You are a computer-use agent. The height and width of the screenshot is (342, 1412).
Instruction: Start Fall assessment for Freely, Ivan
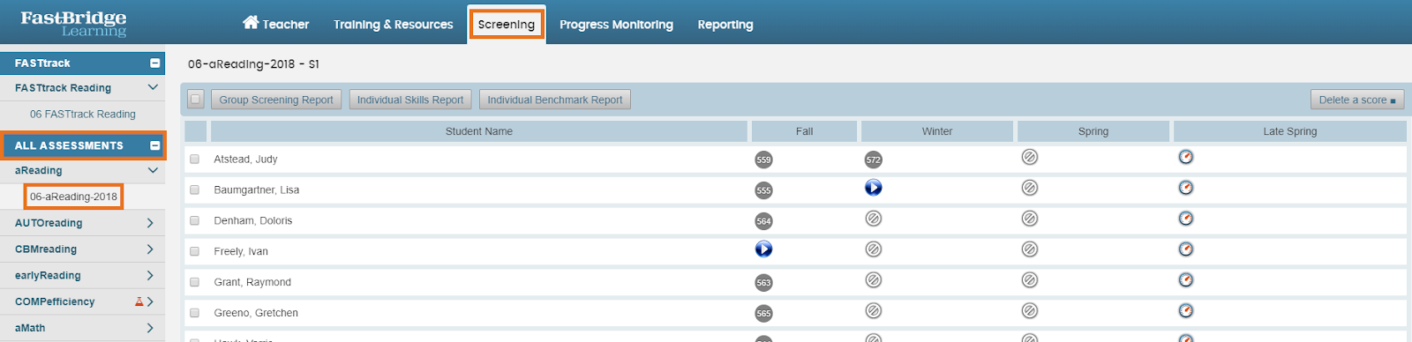763,249
